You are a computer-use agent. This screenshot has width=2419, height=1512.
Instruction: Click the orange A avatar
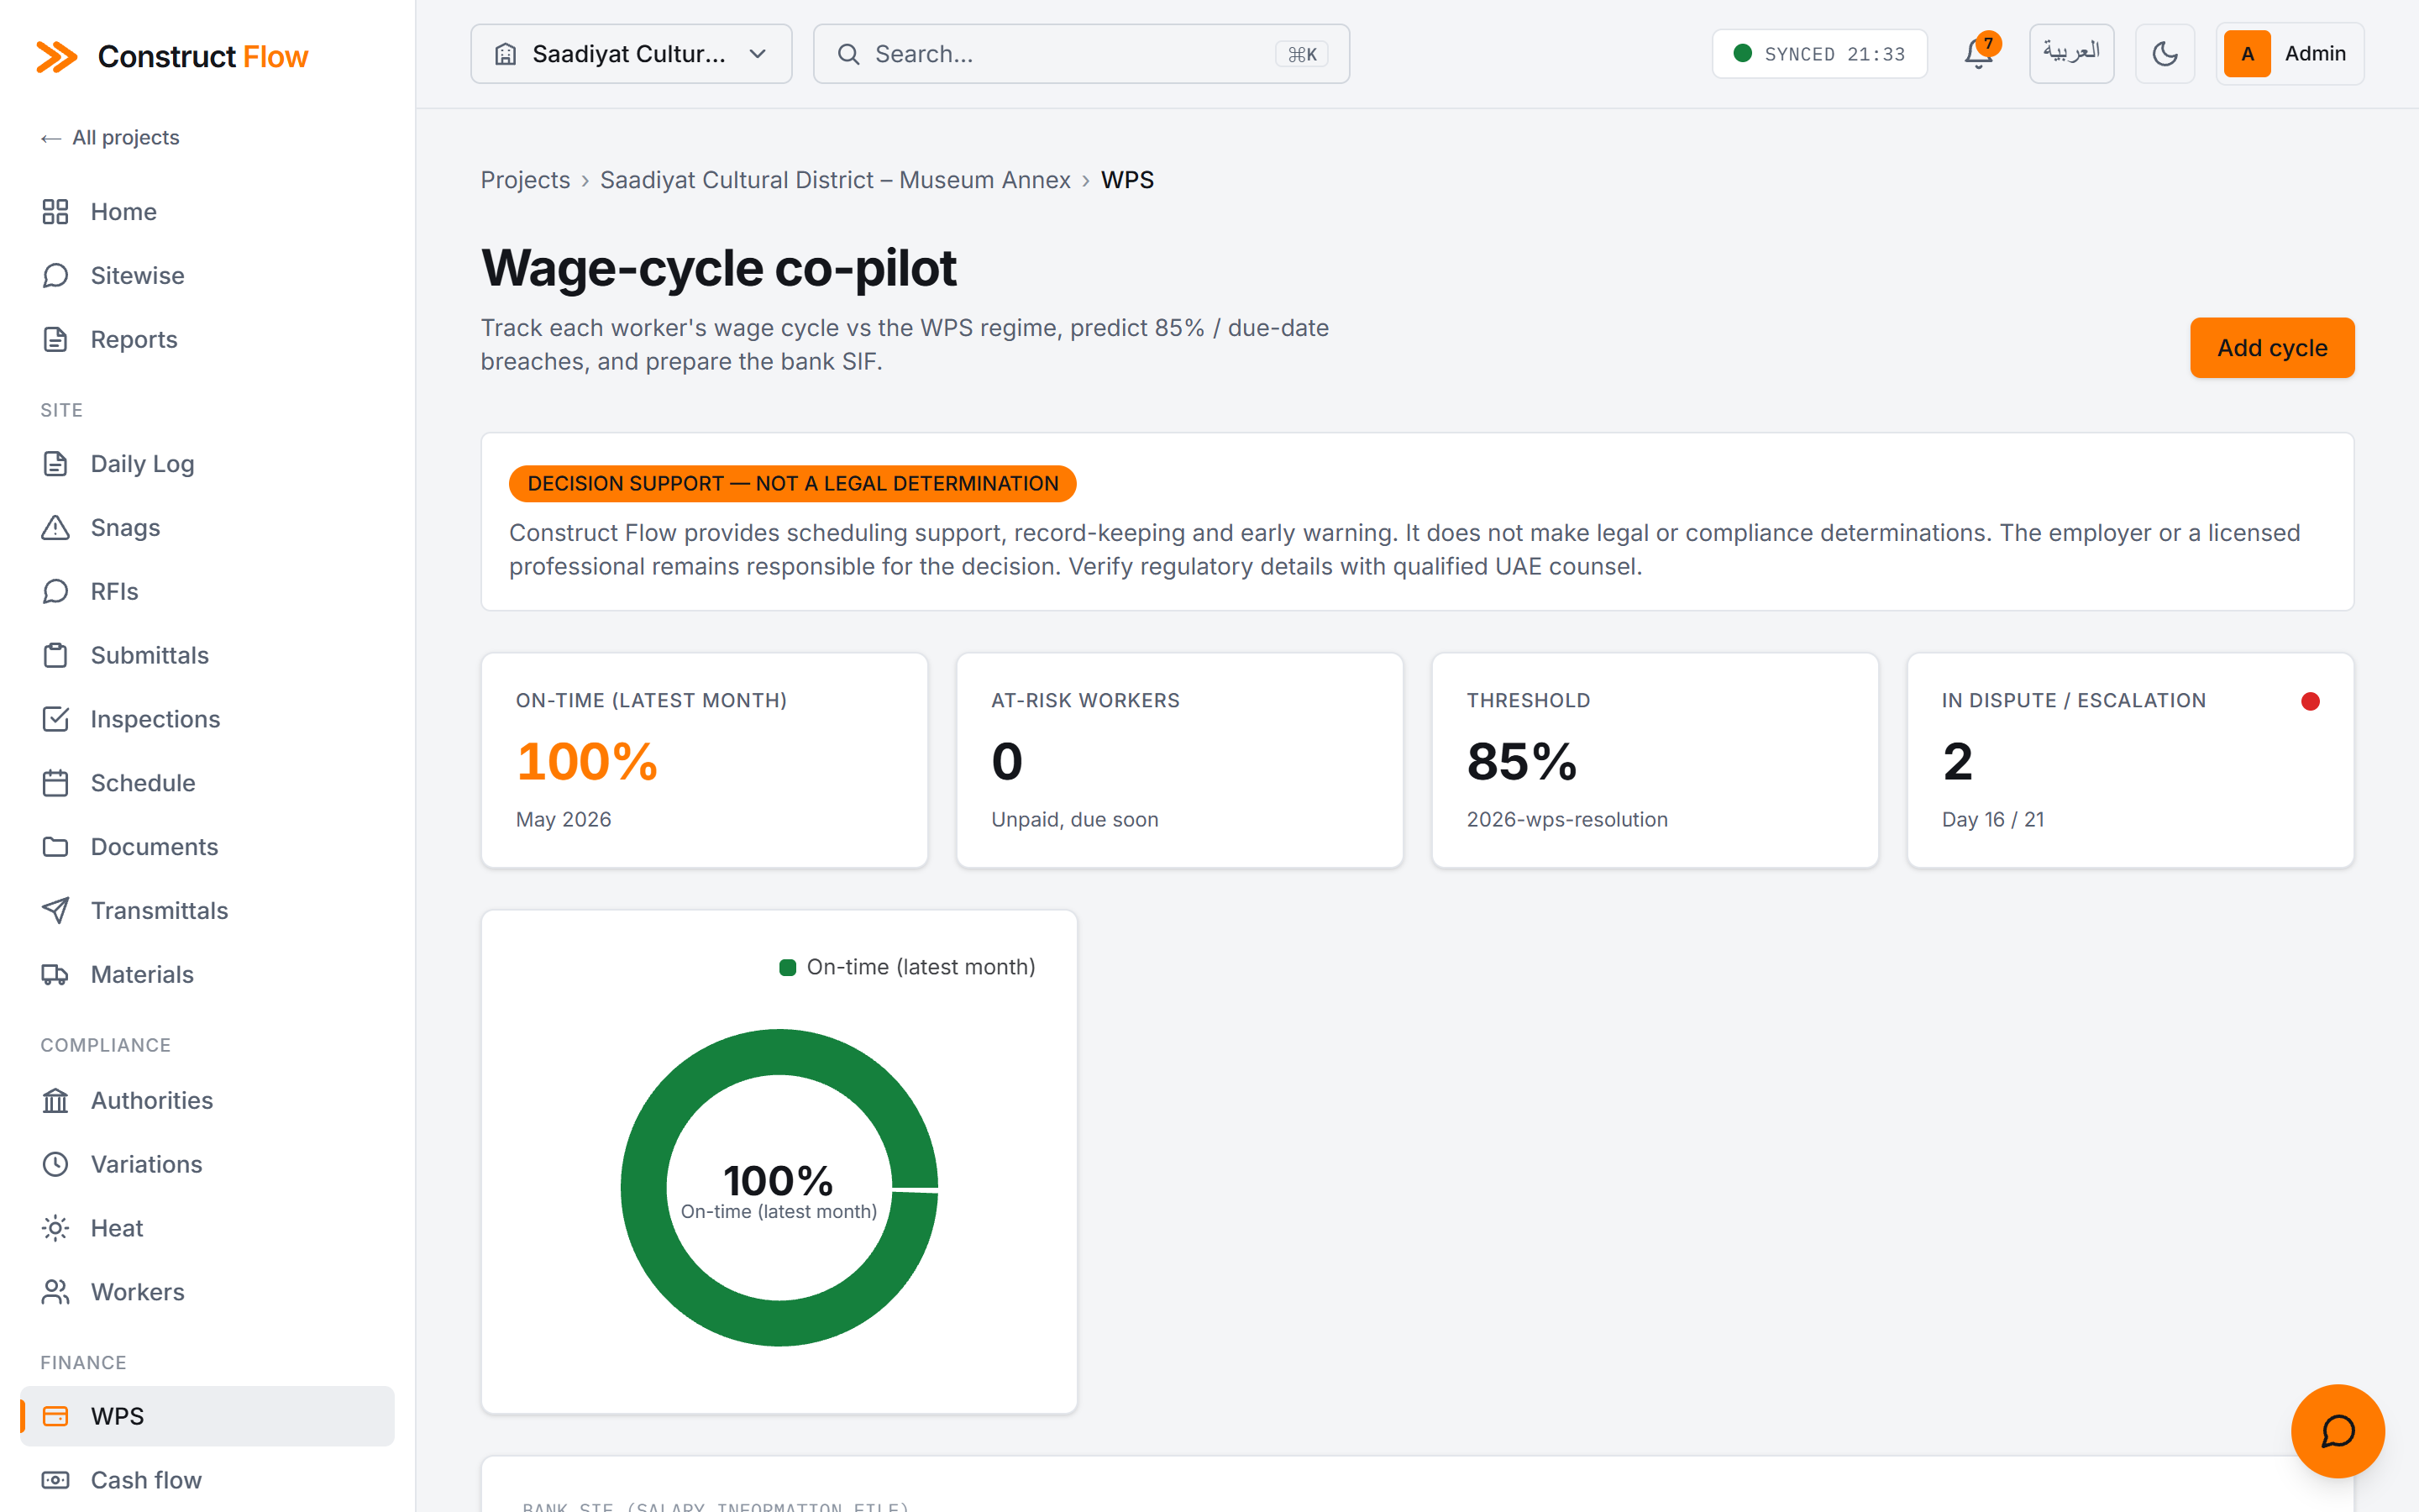[x=2247, y=54]
